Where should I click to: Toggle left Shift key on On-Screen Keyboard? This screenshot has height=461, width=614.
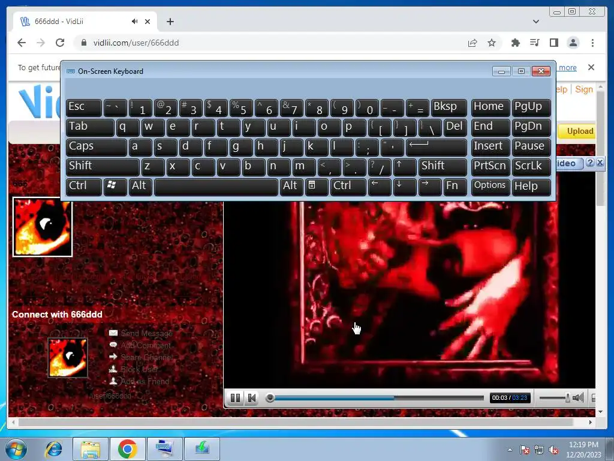click(103, 167)
